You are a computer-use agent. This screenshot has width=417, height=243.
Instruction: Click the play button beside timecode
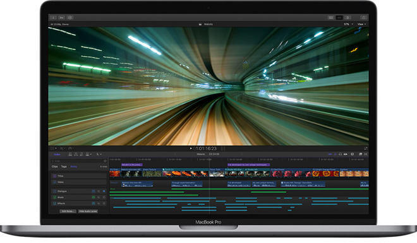(191, 148)
